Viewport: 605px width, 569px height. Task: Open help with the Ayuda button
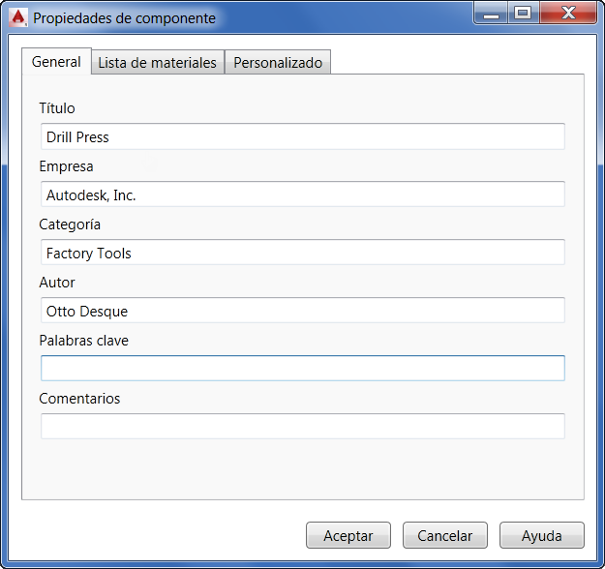click(541, 535)
